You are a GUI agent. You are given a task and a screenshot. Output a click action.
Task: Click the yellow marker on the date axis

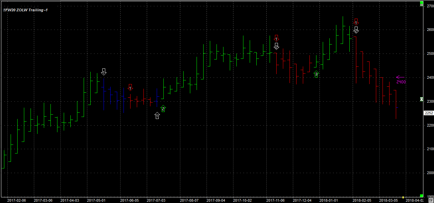coord(403,197)
